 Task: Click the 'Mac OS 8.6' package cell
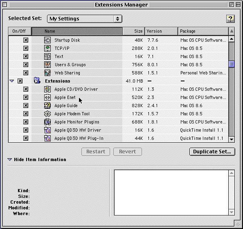191,106
